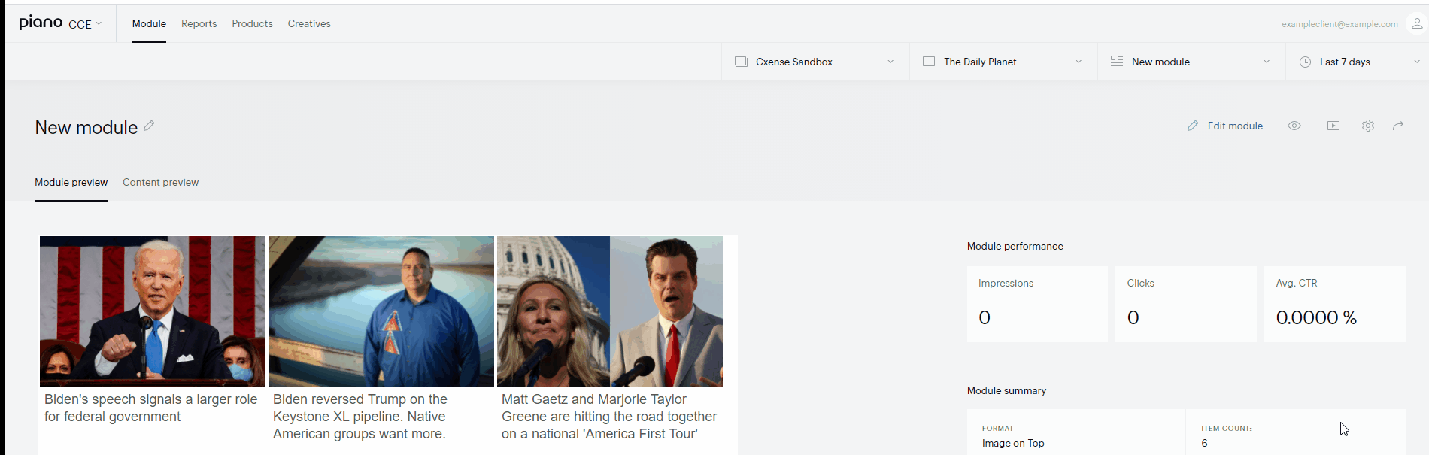Click the eye preview icon
The width and height of the screenshot is (1429, 455).
click(x=1294, y=126)
